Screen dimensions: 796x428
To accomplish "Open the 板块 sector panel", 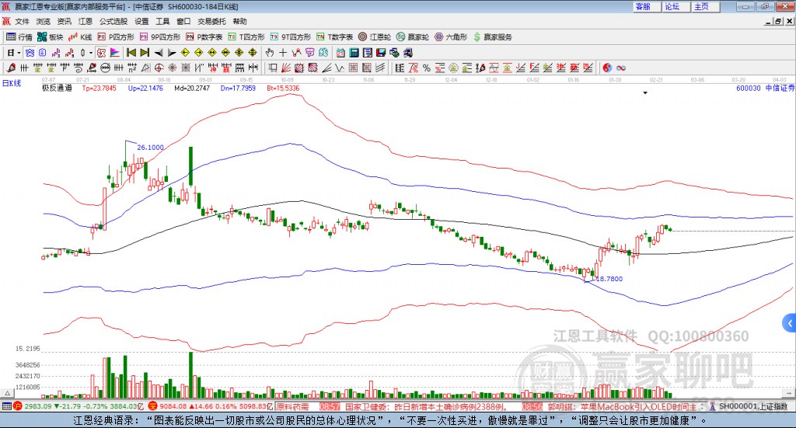I will pyautogui.click(x=50, y=37).
